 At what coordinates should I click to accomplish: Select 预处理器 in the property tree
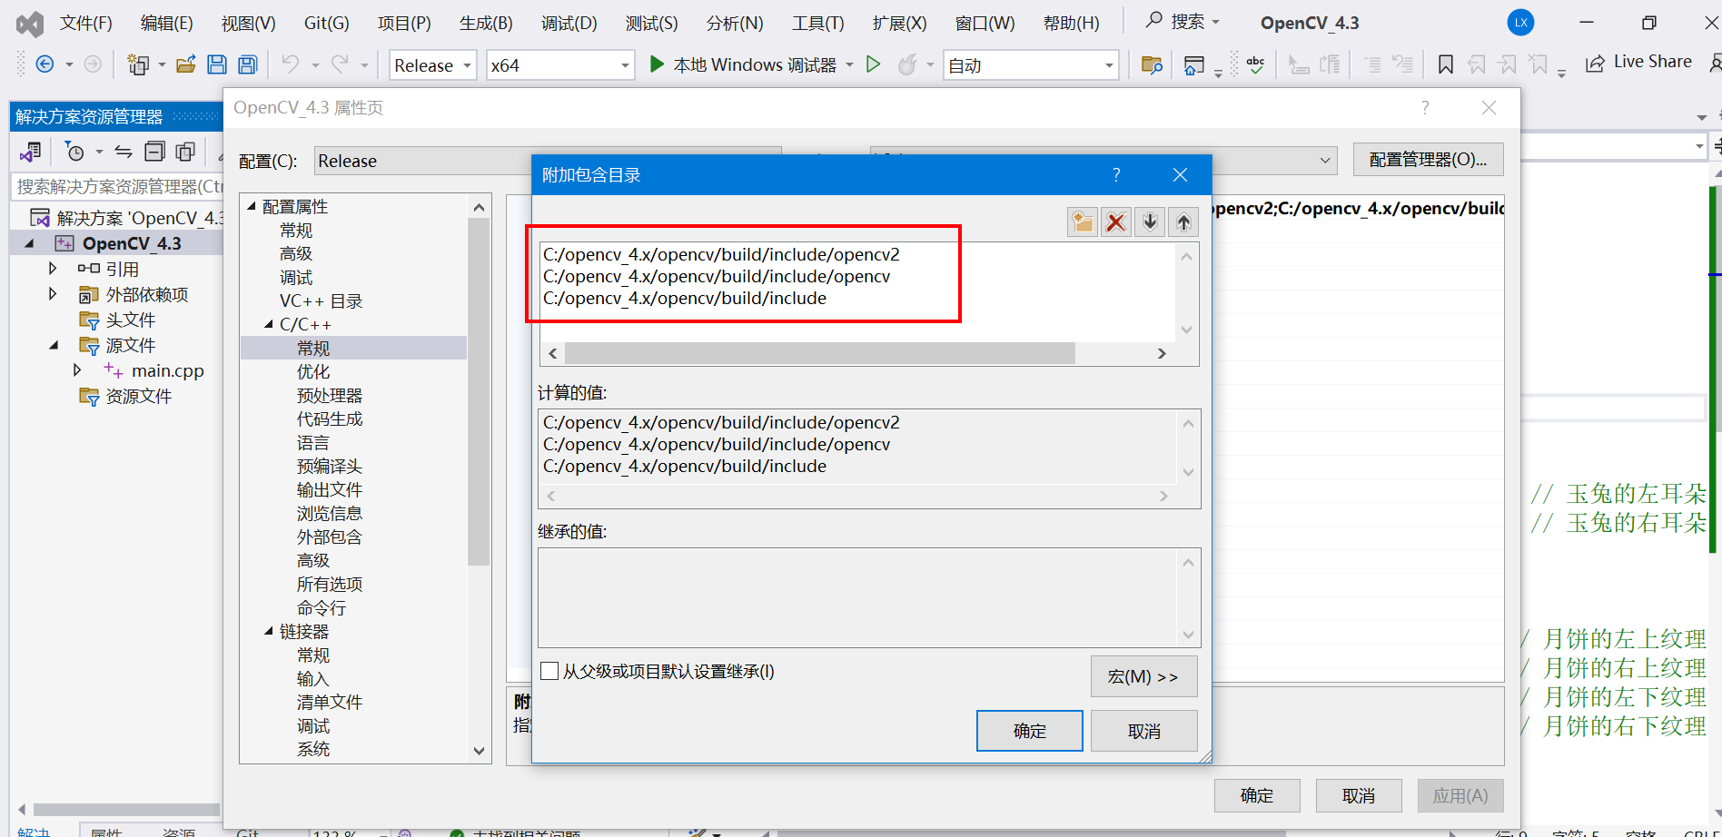330,396
